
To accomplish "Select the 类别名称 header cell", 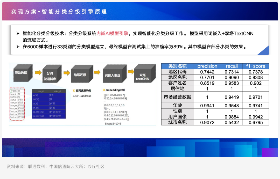I will coord(177,66).
